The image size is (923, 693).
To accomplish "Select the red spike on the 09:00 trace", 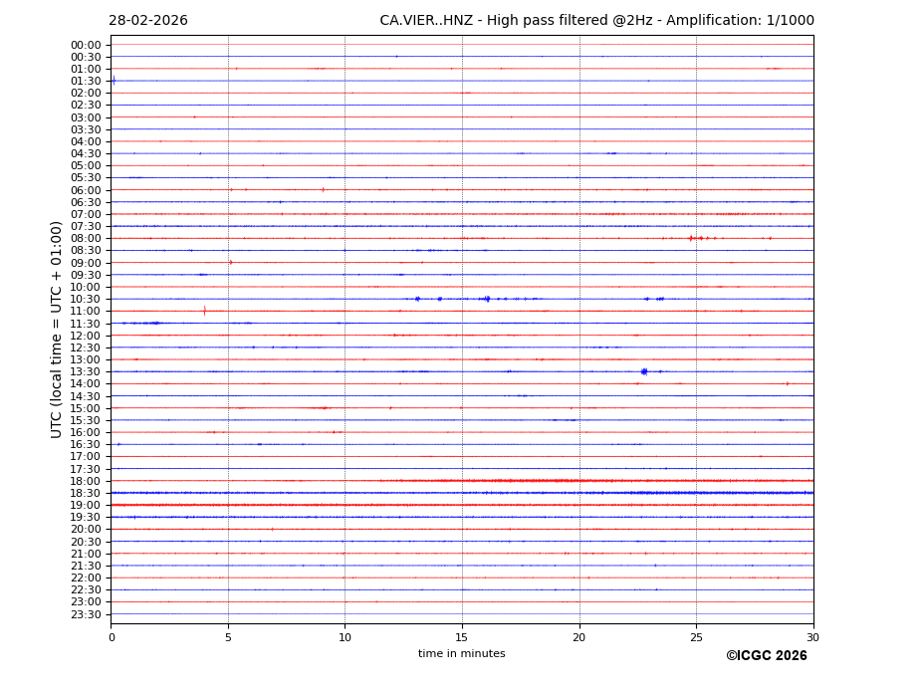I will coord(231,262).
